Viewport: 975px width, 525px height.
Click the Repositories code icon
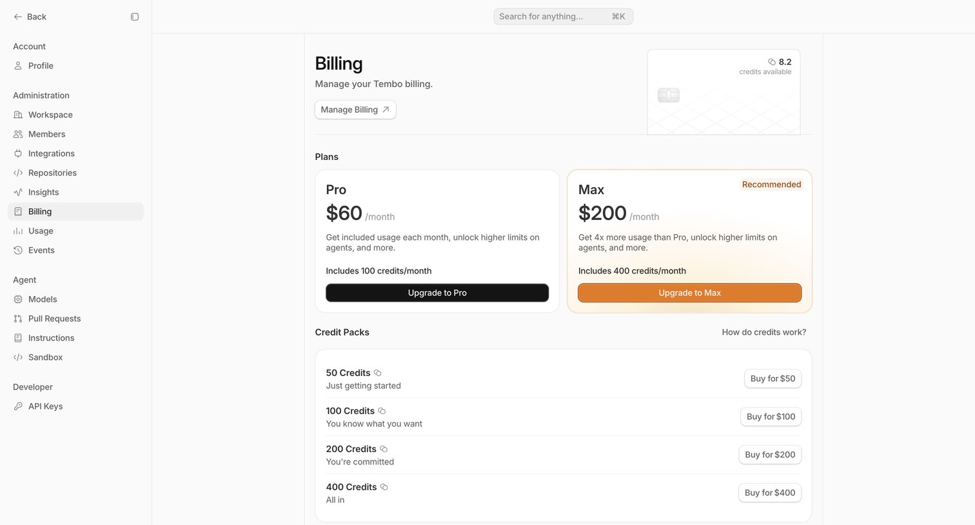click(18, 173)
